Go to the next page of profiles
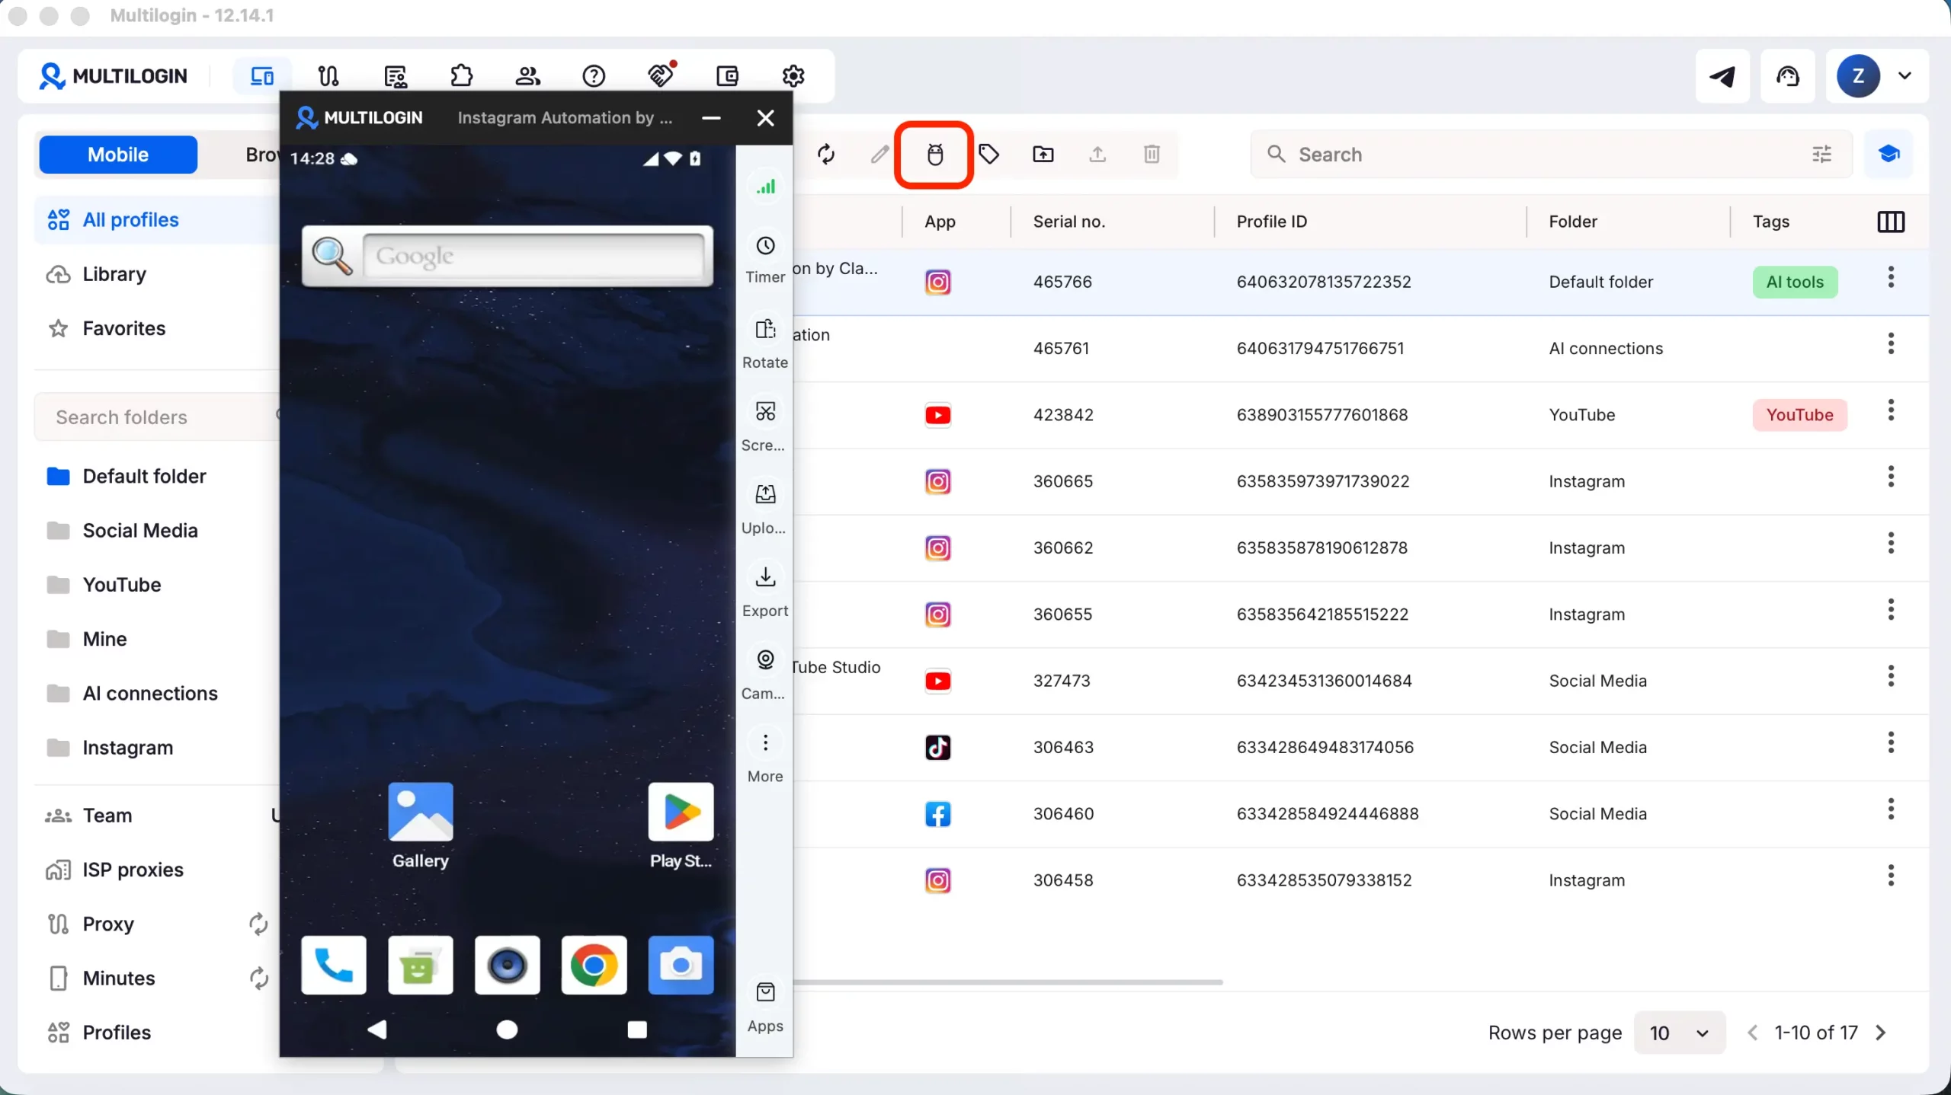Screen dimensions: 1951x1095 click(x=1881, y=1033)
